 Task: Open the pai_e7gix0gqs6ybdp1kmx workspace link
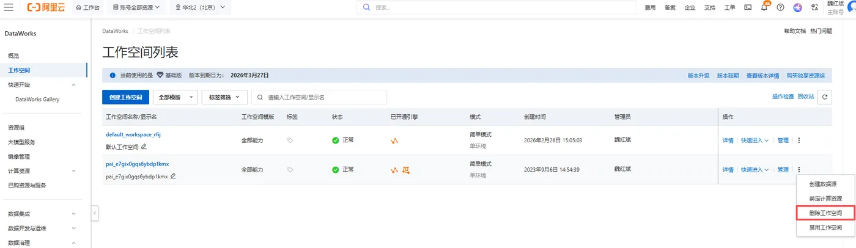(x=137, y=164)
